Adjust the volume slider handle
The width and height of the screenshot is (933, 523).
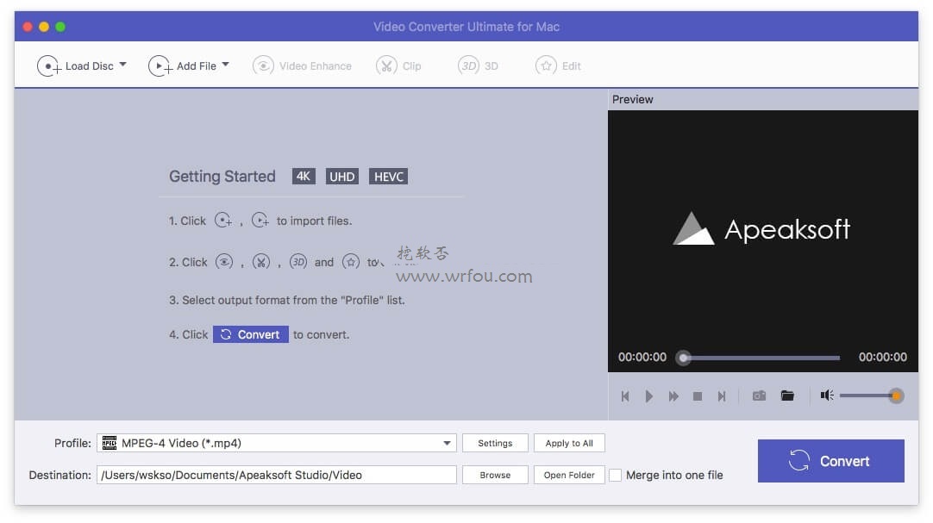(x=896, y=395)
